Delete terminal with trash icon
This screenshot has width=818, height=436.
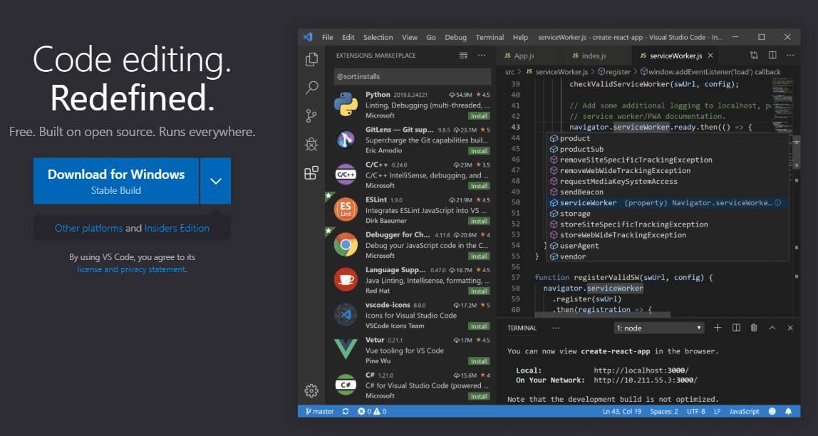tap(754, 328)
